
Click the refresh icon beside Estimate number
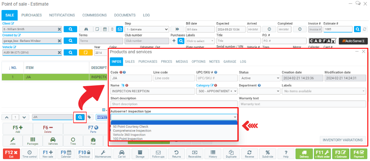pos(364,29)
